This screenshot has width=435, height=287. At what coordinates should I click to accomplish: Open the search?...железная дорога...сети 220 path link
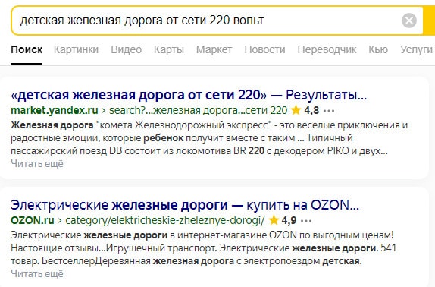(x=198, y=110)
